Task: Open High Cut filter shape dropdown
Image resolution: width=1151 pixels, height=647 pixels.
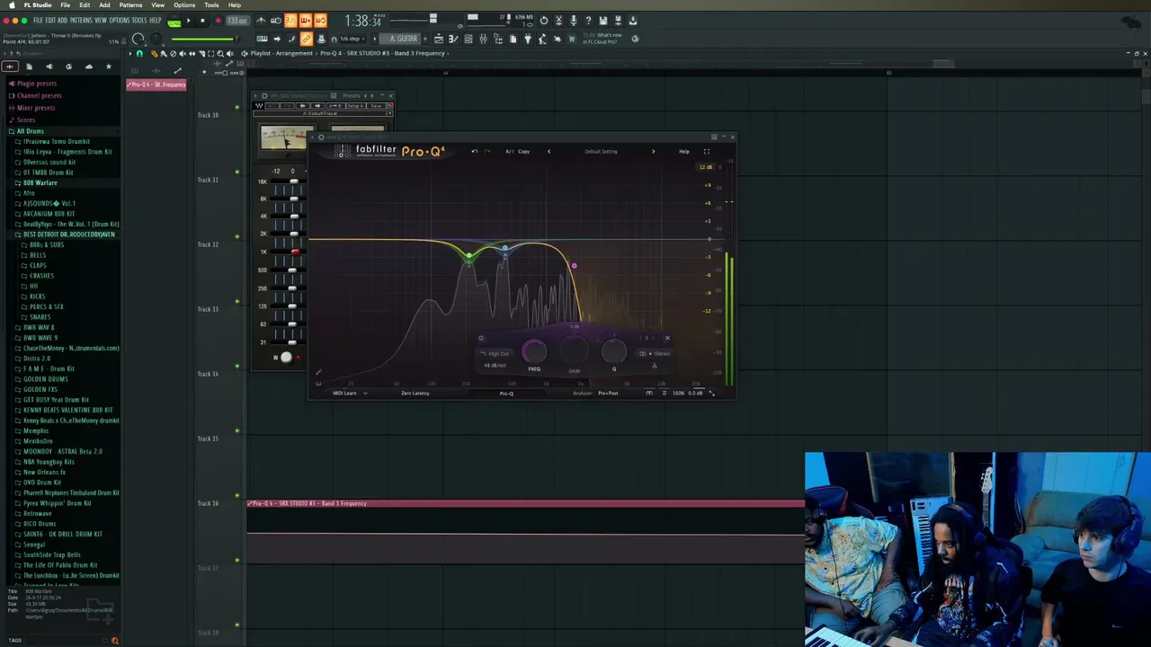Action: [497, 353]
